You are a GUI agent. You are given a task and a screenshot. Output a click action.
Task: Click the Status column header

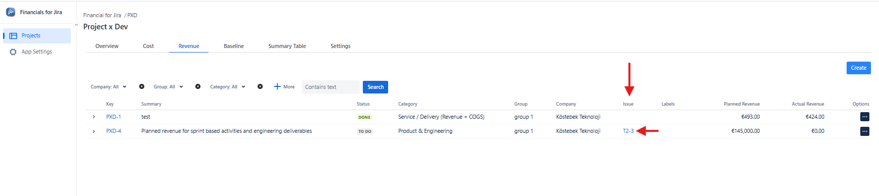coord(363,104)
